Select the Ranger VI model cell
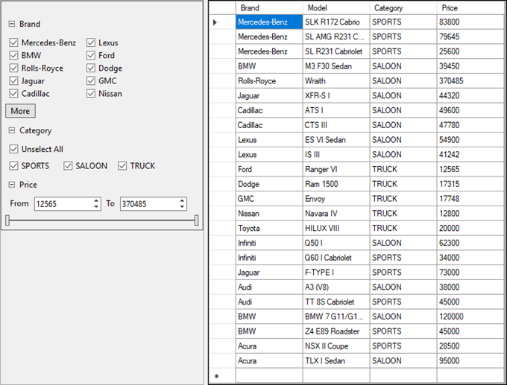The image size is (507, 385). (x=336, y=169)
